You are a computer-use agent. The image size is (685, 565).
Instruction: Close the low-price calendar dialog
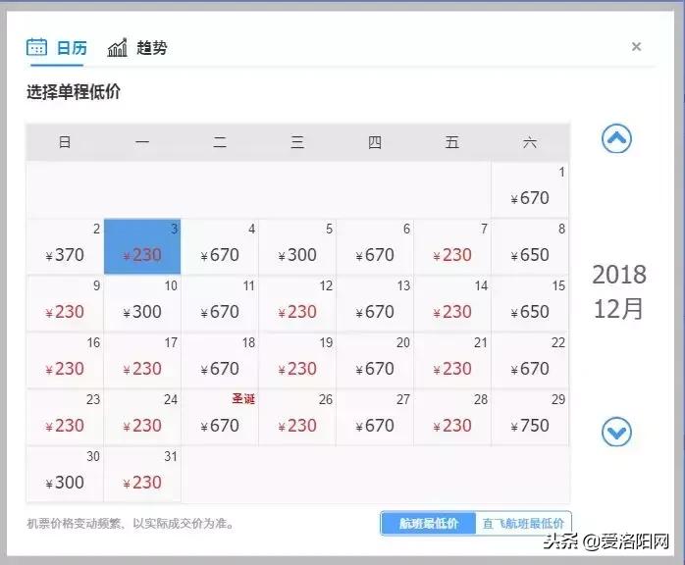[x=636, y=47]
